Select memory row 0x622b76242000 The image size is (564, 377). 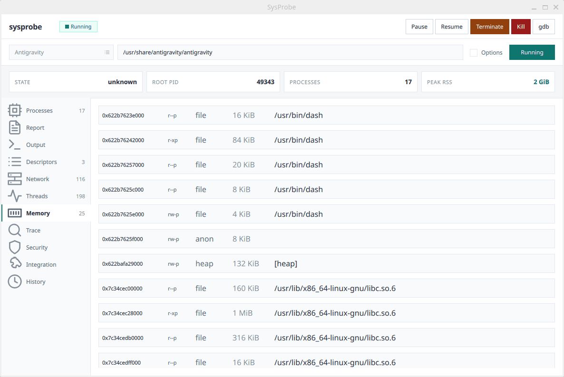327,140
